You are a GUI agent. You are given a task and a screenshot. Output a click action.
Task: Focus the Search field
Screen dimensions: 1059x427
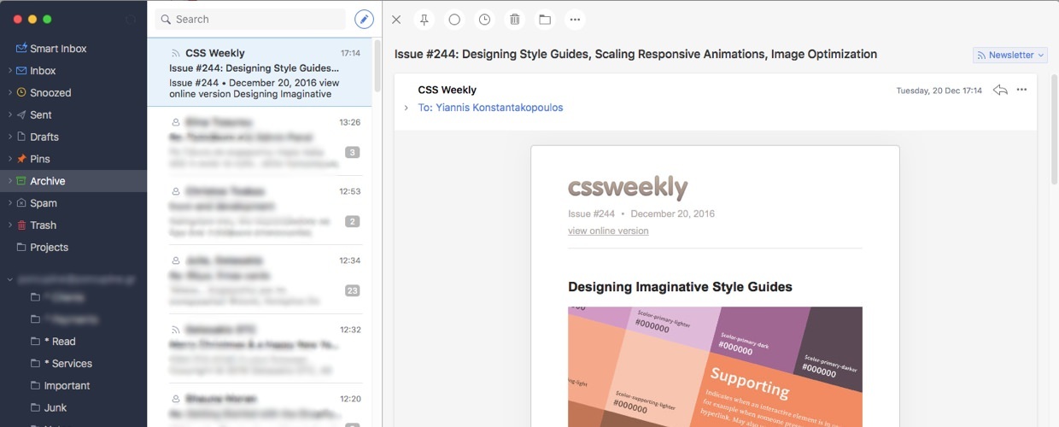tap(250, 19)
